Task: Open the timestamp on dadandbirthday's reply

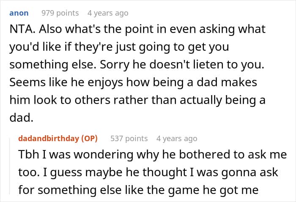Action: coord(176,138)
